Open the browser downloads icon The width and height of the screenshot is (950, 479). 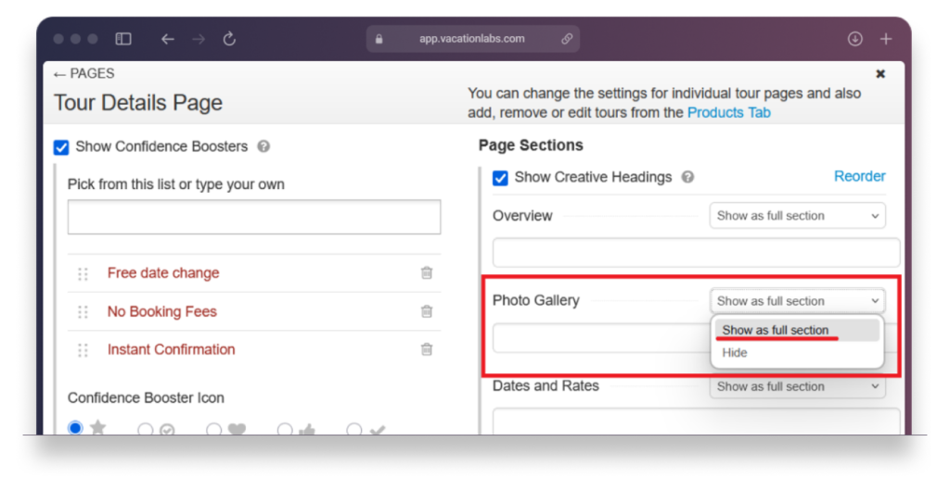(x=854, y=39)
